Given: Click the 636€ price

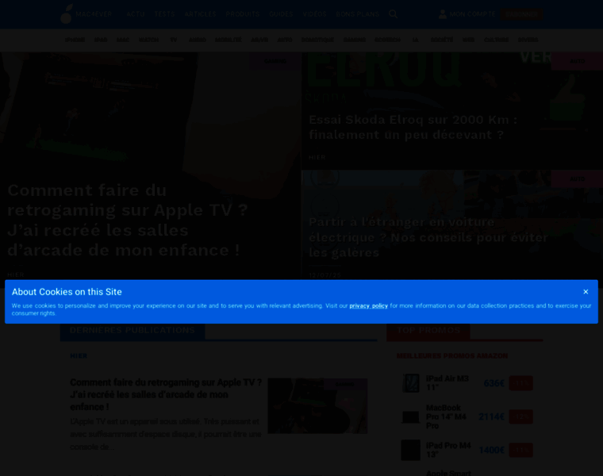Looking at the screenshot, I should pyautogui.click(x=494, y=383).
